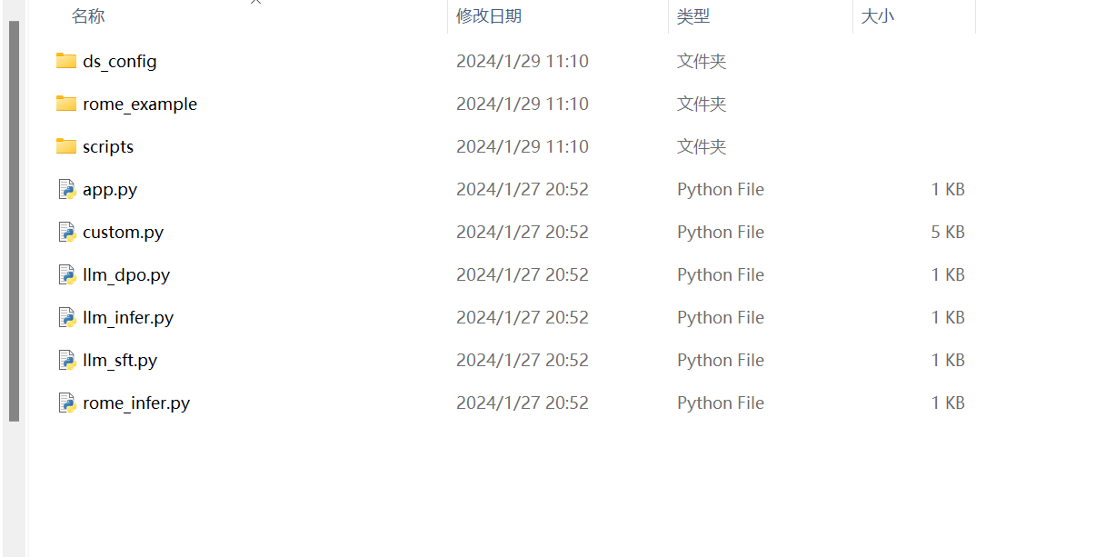1096x557 pixels.
Task: Click the ds_config folder icon
Action: click(x=65, y=61)
